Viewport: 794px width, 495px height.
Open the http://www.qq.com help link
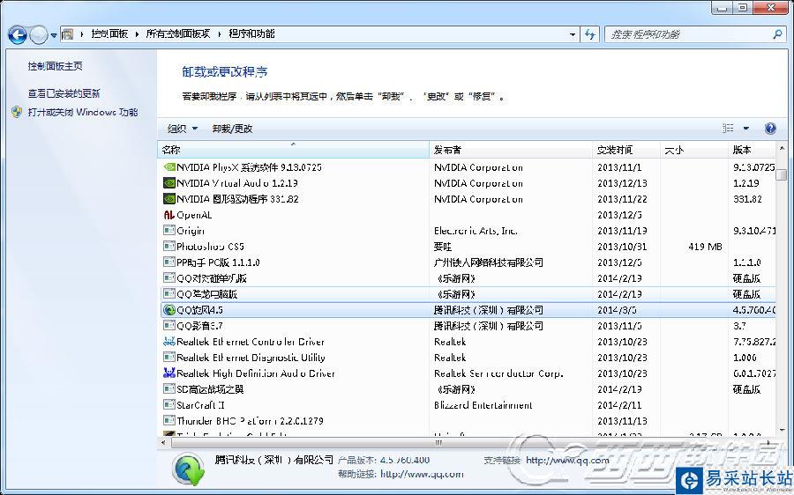[x=422, y=474]
